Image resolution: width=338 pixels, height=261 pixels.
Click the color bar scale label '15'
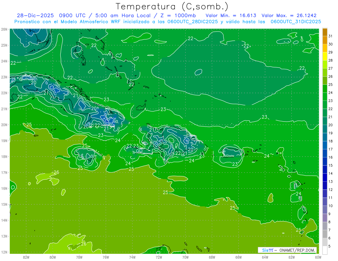click(x=330, y=166)
